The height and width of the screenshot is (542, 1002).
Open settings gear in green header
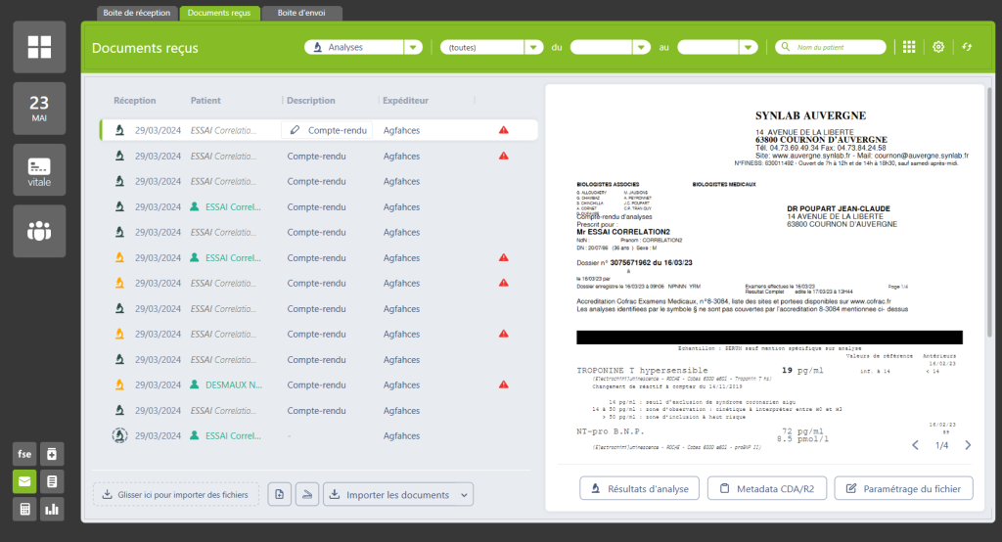pos(938,47)
